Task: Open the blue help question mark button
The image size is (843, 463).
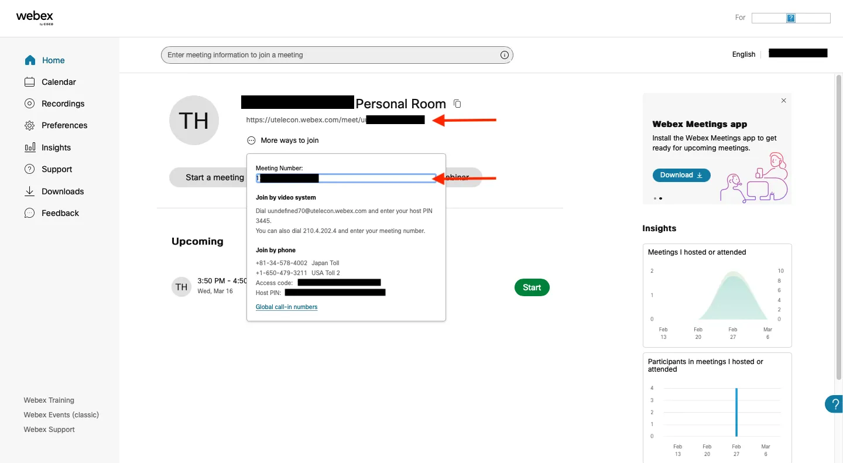Action: pos(835,404)
